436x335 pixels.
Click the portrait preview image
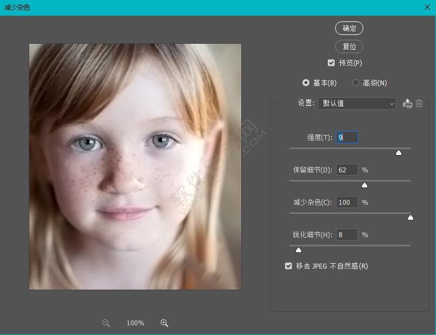coord(135,166)
